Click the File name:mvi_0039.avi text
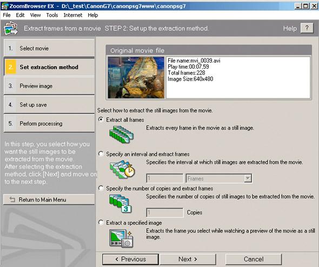319x267 pixels. pos(194,61)
